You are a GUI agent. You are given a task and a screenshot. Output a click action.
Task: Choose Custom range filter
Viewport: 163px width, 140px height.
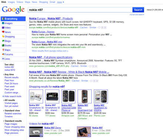tap(12, 93)
